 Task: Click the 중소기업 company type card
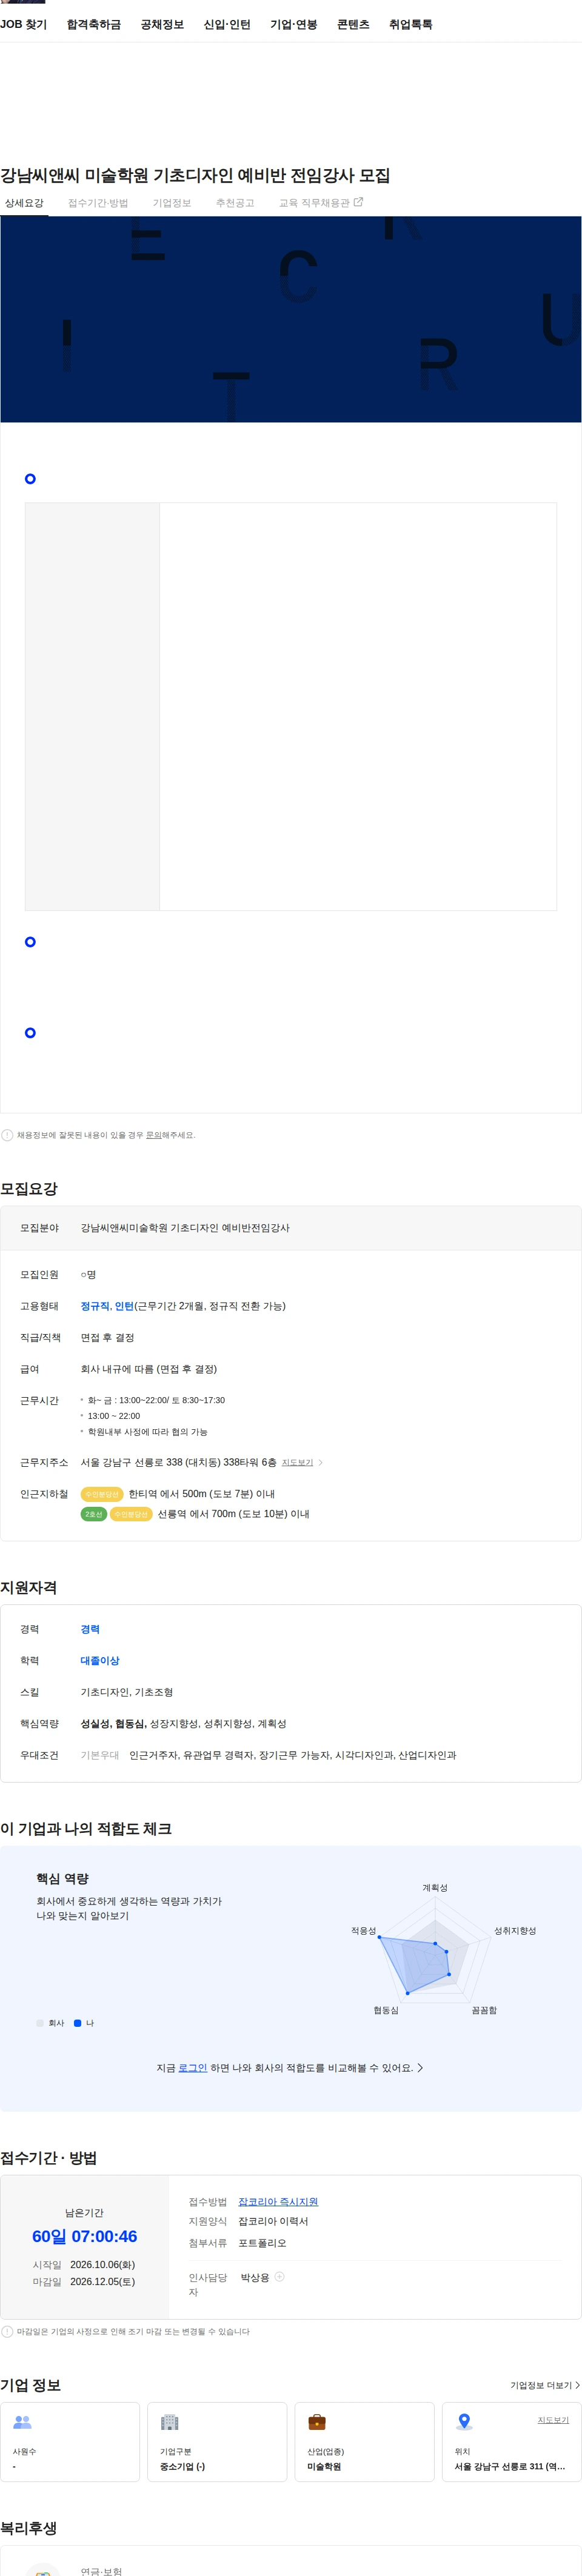217,2441
